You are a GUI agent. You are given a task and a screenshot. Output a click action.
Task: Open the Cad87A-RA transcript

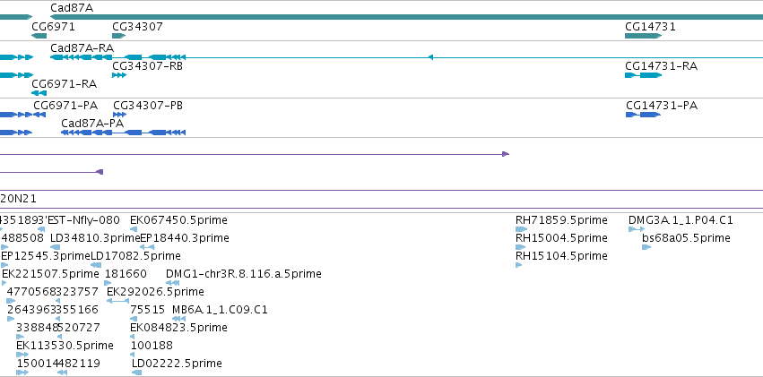tap(406, 57)
